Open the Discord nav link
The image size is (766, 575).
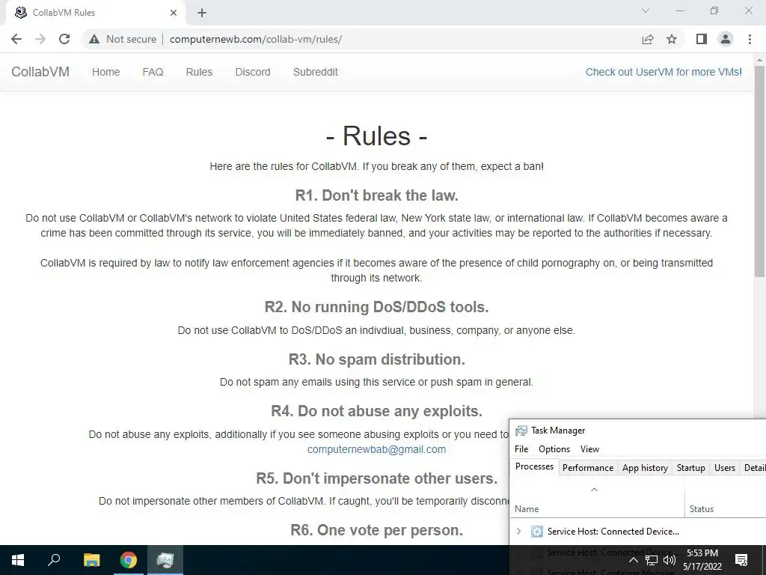click(x=253, y=72)
